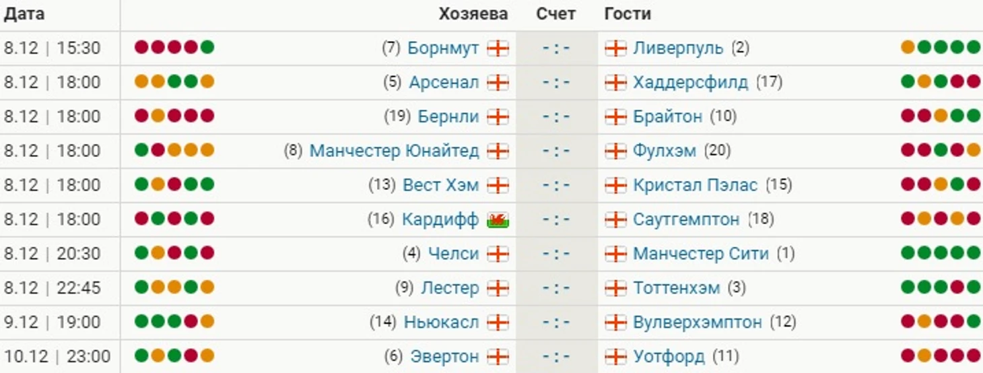The width and height of the screenshot is (983, 373).
Task: Open the Кристал Пэлас team link
Action: point(695,185)
